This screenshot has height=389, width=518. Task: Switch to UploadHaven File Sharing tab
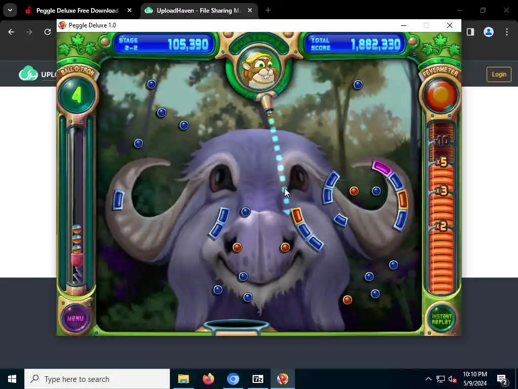(198, 11)
